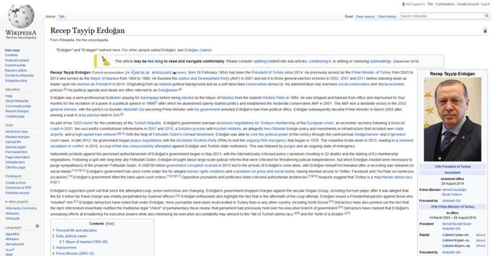The width and height of the screenshot is (492, 256).
Task: Click the Wikipedia globe logo
Action: (x=21, y=17)
